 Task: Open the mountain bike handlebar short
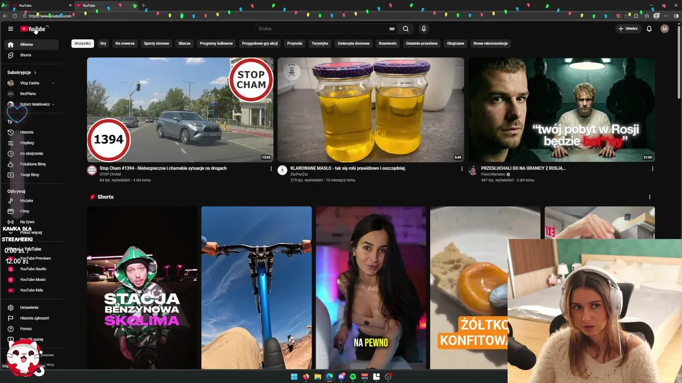pyautogui.click(x=256, y=288)
